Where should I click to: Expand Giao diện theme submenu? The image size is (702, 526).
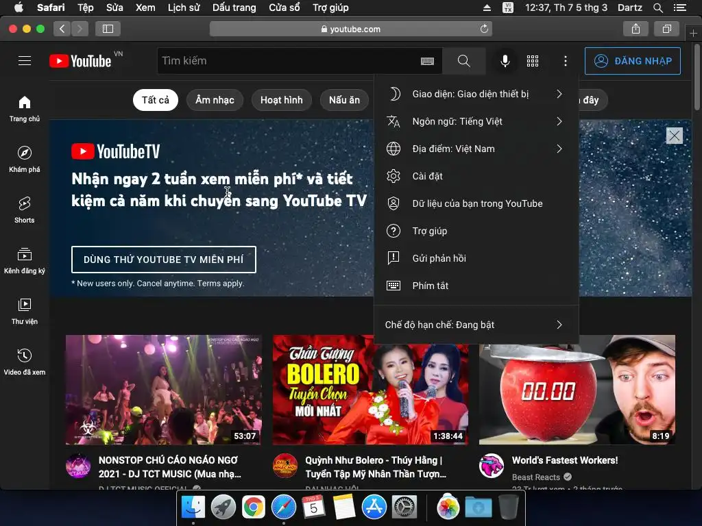pyautogui.click(x=476, y=94)
